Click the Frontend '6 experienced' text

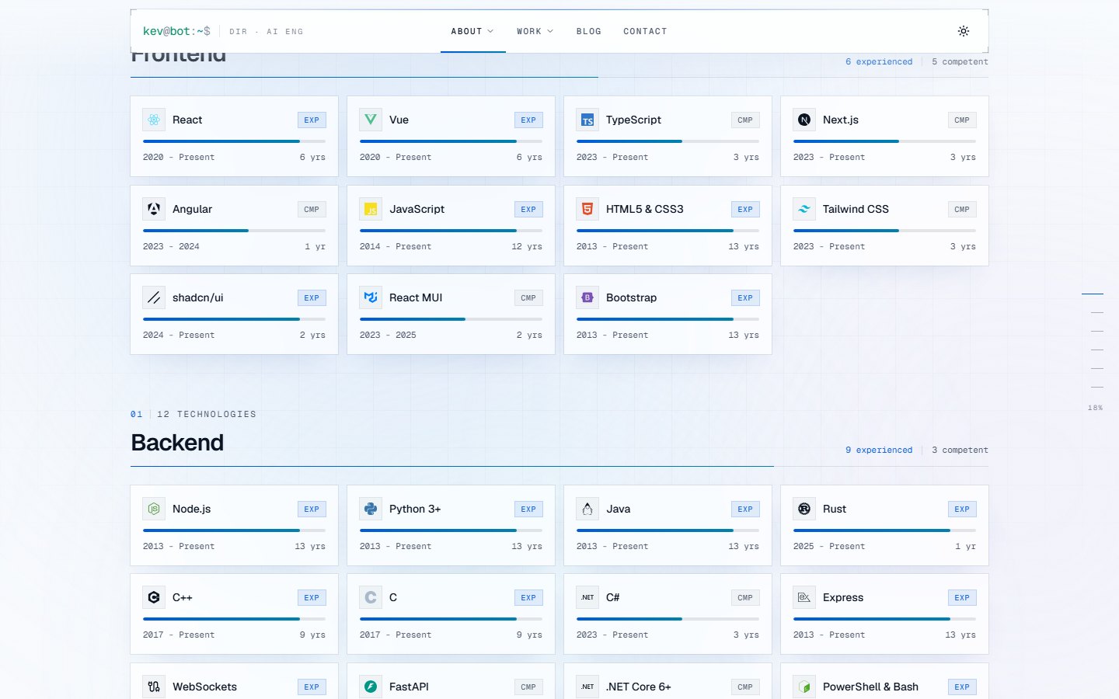click(879, 62)
